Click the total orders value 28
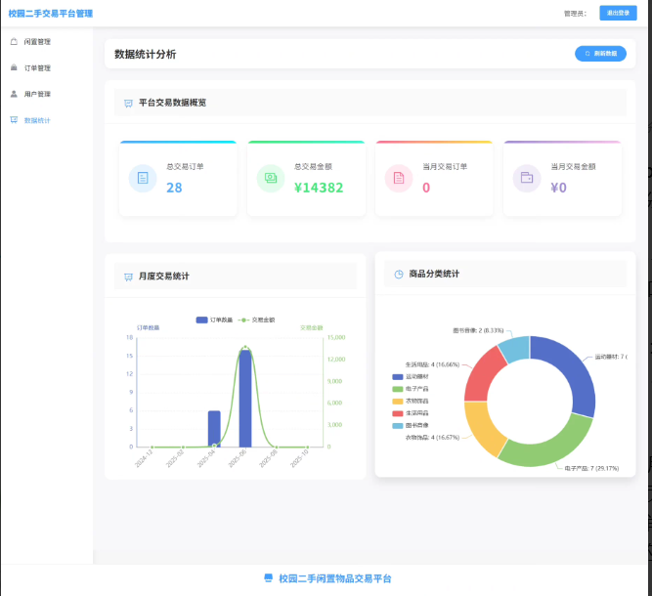 tap(174, 188)
